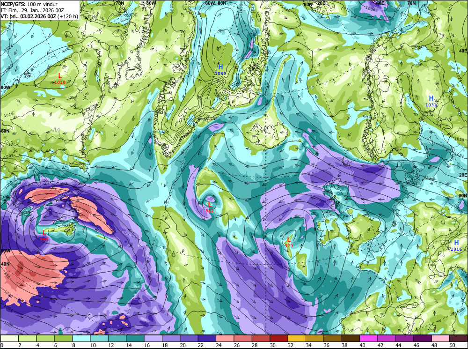Click the 60W 80N label at top
This screenshot has width=468, height=349.
[x=215, y=3]
